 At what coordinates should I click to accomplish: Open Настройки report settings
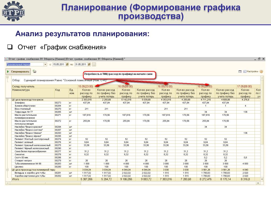[x=251, y=71]
